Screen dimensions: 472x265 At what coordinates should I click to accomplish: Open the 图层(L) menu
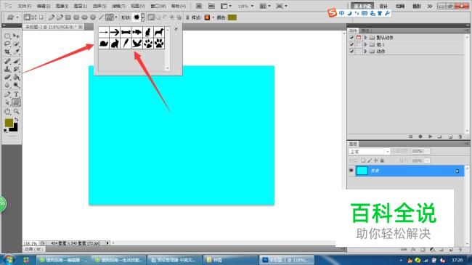[x=81, y=6]
